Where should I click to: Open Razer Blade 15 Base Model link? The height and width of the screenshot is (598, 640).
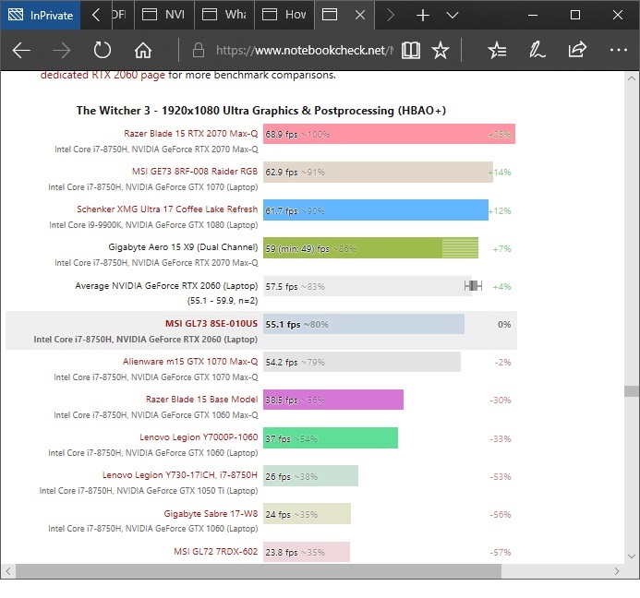pos(201,400)
